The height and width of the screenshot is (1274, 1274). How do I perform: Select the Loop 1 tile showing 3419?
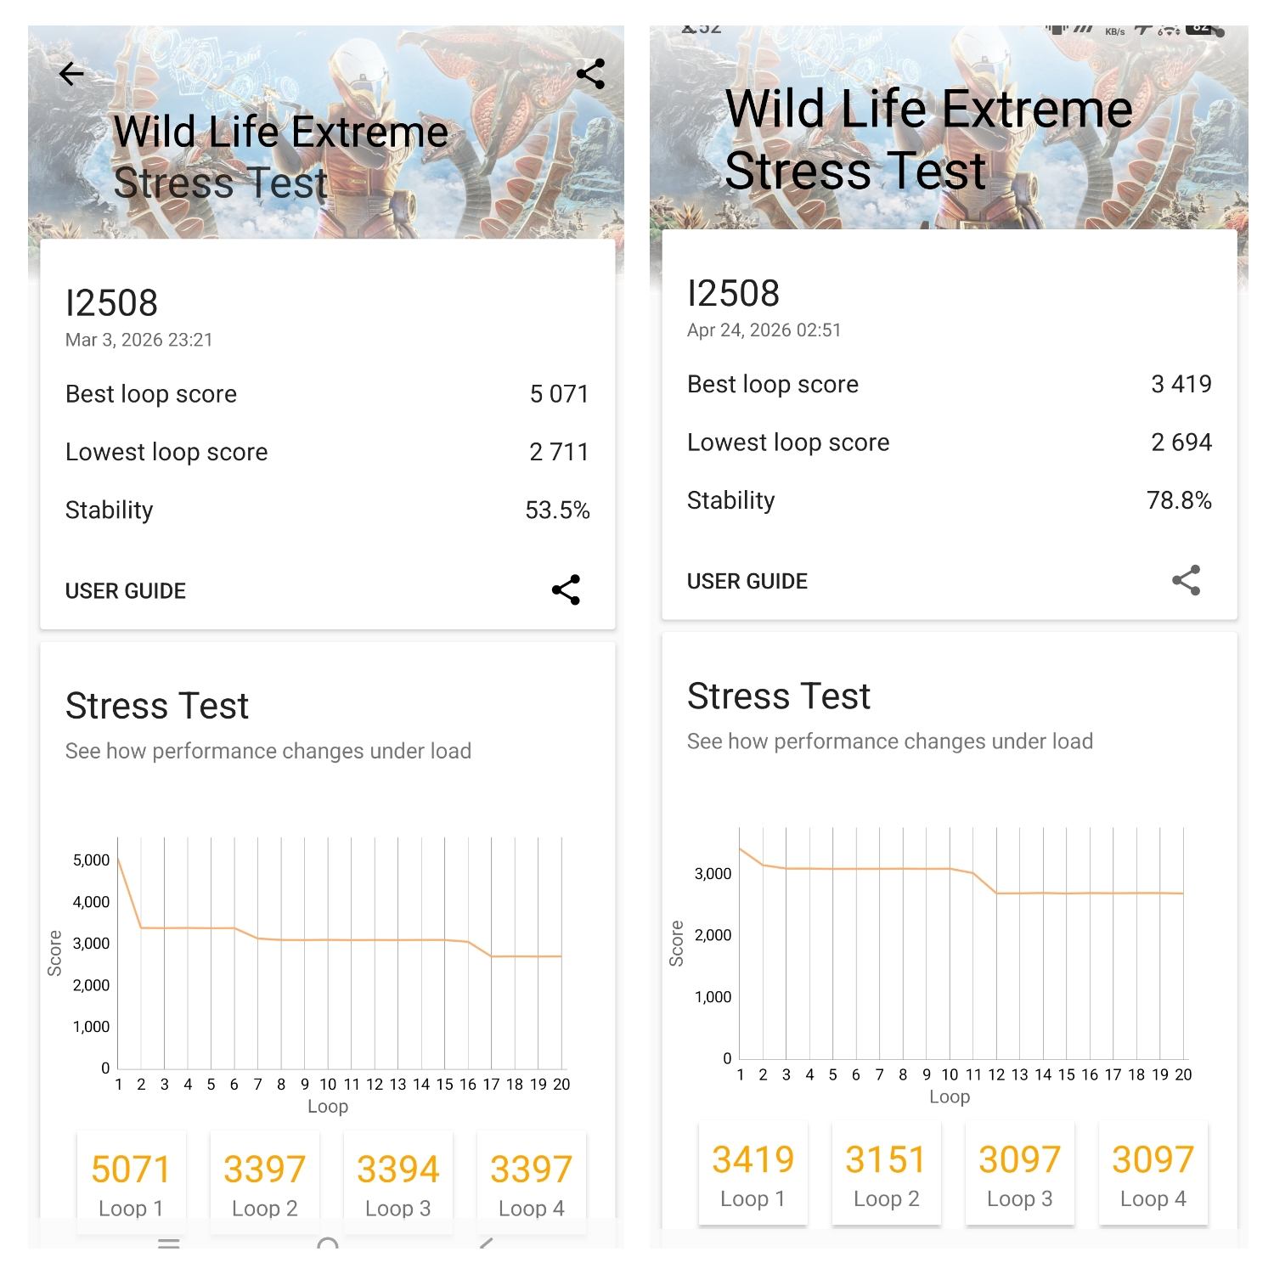coord(753,1174)
